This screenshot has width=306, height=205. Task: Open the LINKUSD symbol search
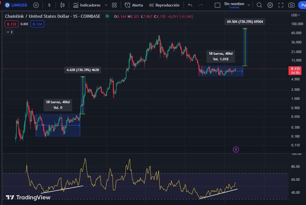point(16,5)
